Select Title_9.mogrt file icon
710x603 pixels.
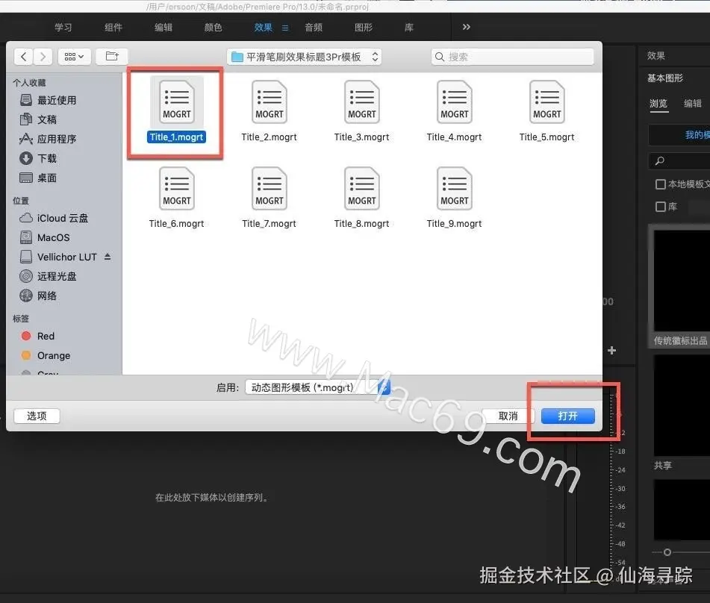pyautogui.click(x=454, y=188)
